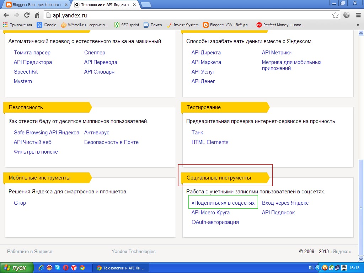Click the Яндекс copyright link
Image resolution: width=364 pixels, height=273 pixels.
coord(341,251)
